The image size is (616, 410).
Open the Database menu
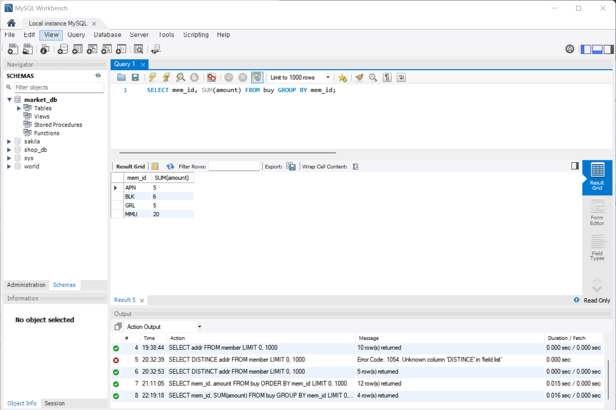107,35
